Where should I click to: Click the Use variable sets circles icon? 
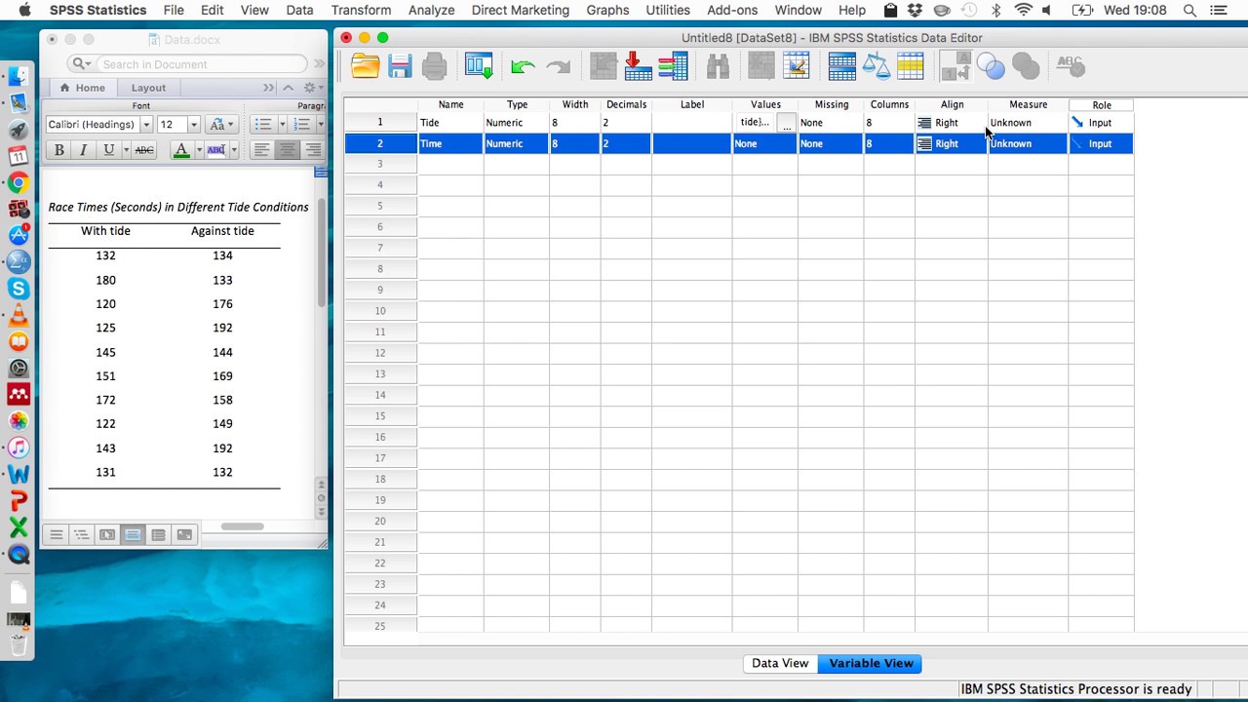point(991,66)
